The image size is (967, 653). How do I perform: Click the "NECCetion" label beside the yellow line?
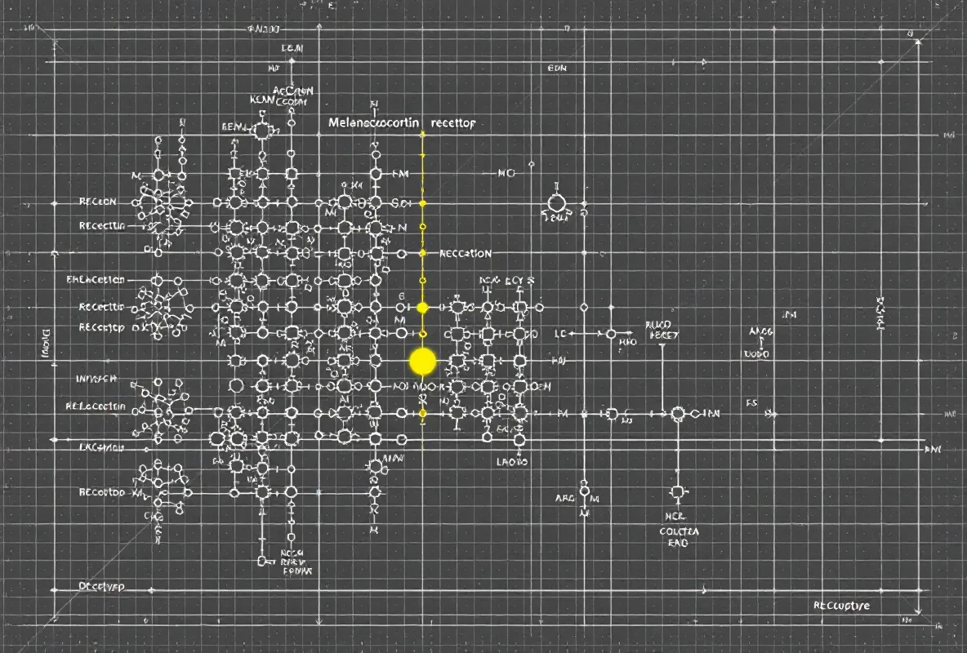[x=466, y=253]
